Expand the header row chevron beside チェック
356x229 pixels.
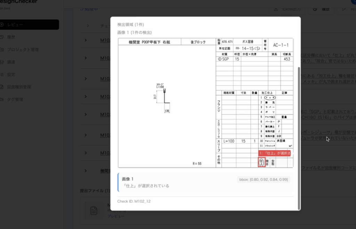[88, 26]
